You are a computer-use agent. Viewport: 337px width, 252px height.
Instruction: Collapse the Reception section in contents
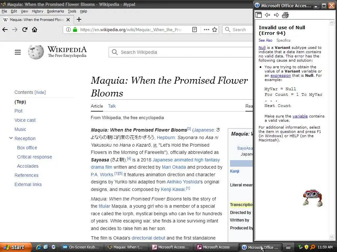(11, 138)
